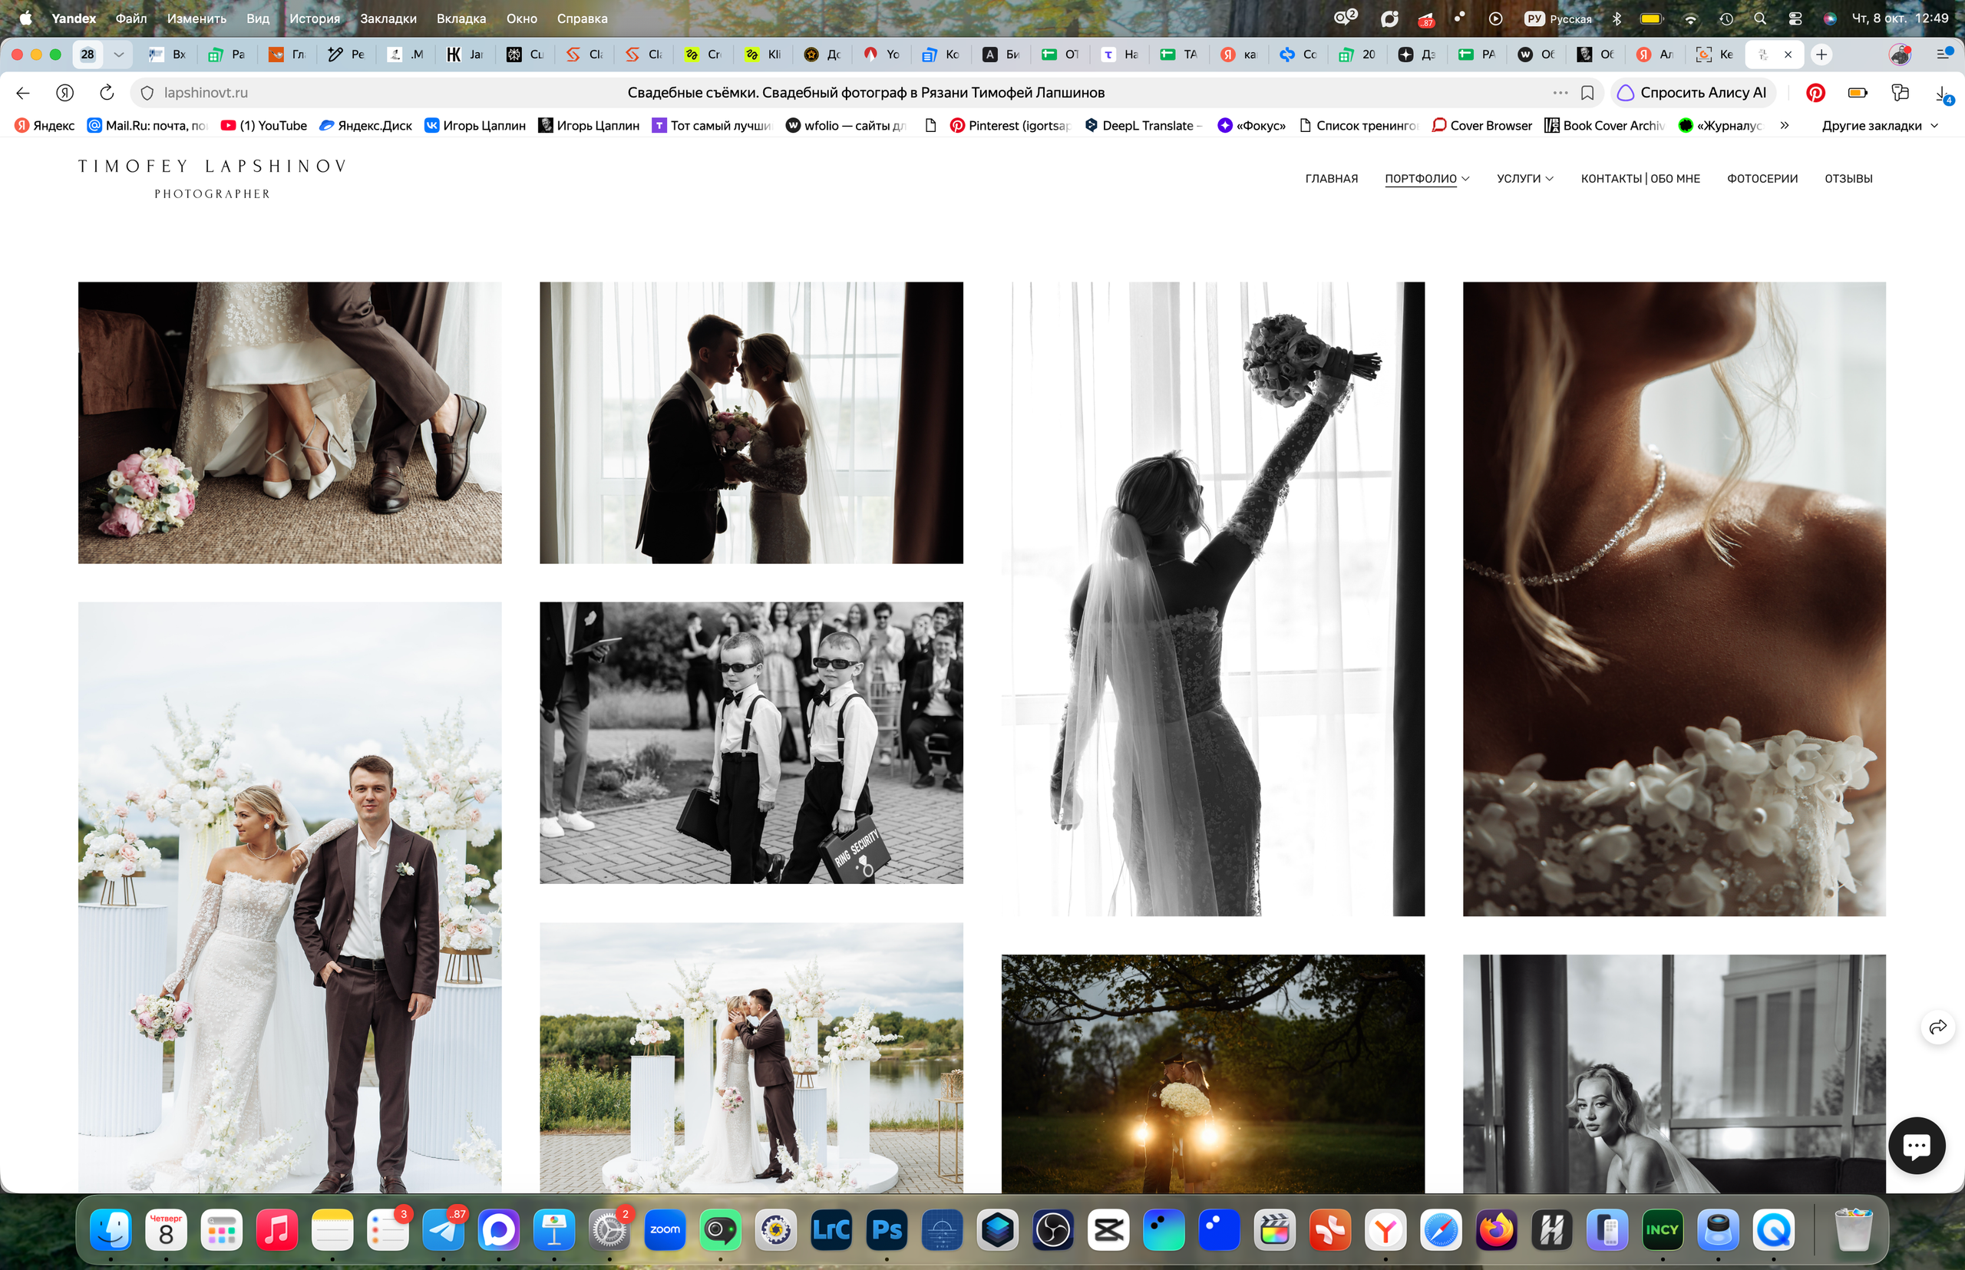Open Firefox from the Dock
This screenshot has height=1270, width=1965.
[x=1497, y=1229]
